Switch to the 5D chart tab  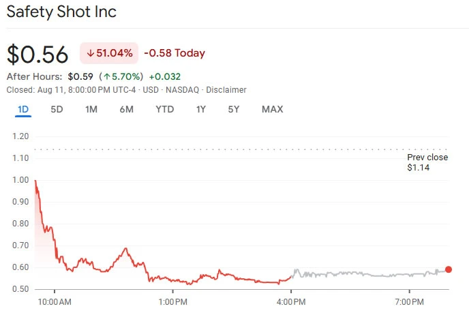[x=57, y=110]
